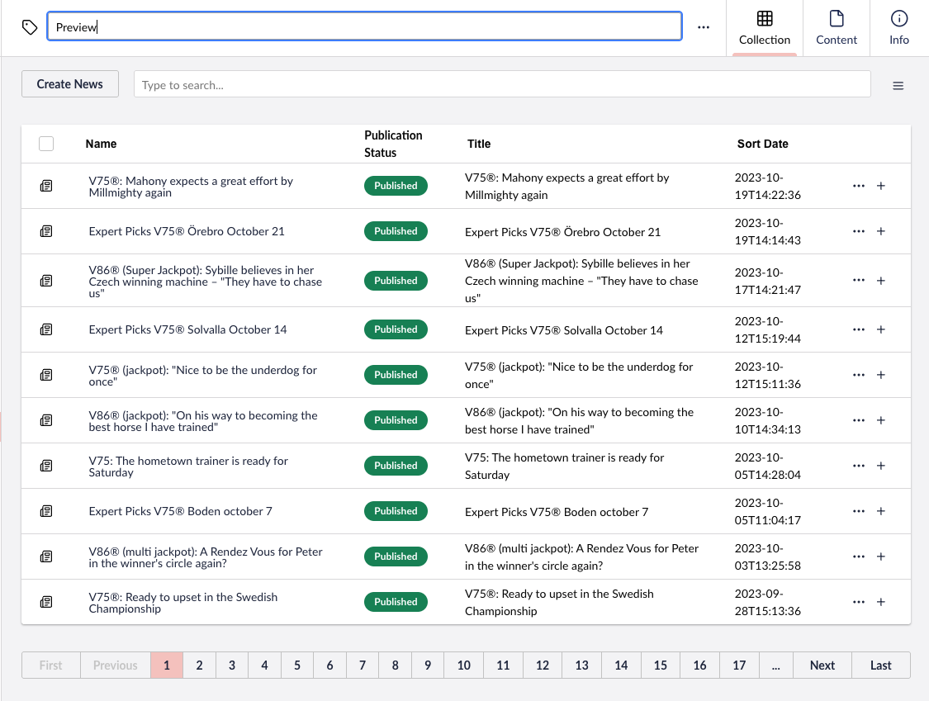Switch to the Collection tab
929x701 pixels.
[x=765, y=28]
